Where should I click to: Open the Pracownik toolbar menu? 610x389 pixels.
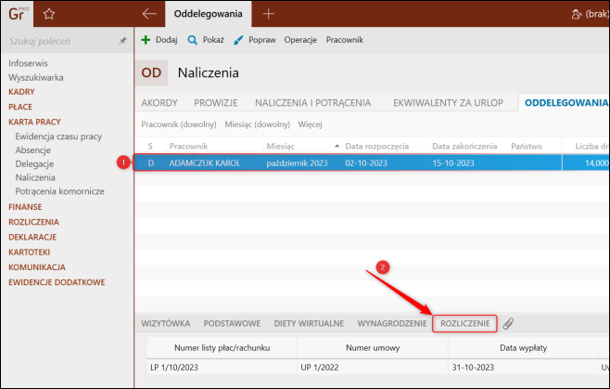pyautogui.click(x=345, y=40)
